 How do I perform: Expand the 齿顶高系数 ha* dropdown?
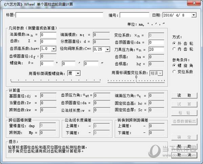point(53,49)
